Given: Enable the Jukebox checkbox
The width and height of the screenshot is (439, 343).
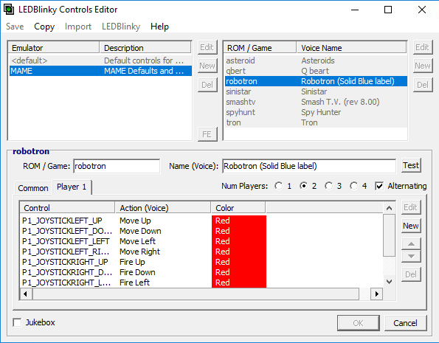Looking at the screenshot, I should coord(18,322).
